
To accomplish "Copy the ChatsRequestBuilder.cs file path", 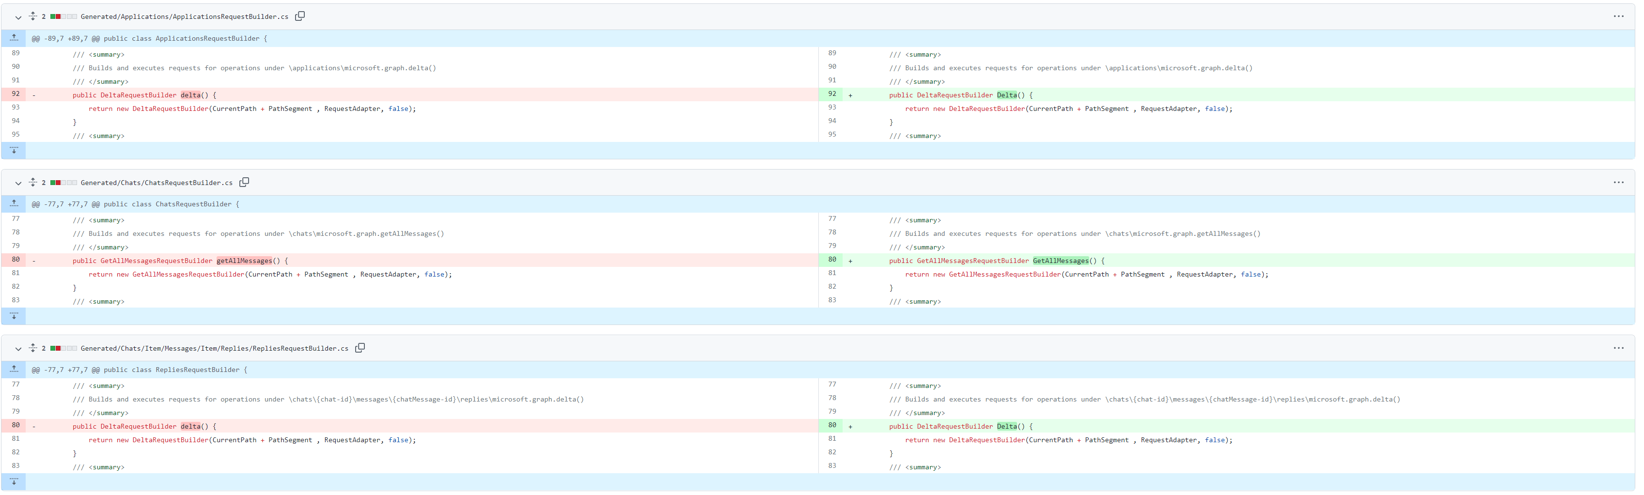I will pyautogui.click(x=244, y=183).
